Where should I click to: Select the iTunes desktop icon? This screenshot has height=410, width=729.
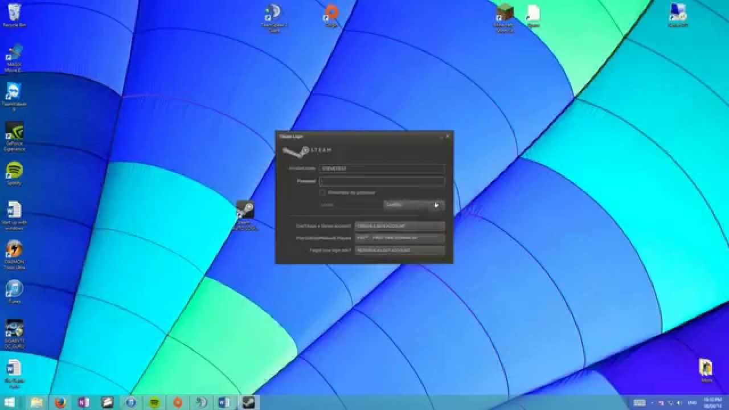14,291
